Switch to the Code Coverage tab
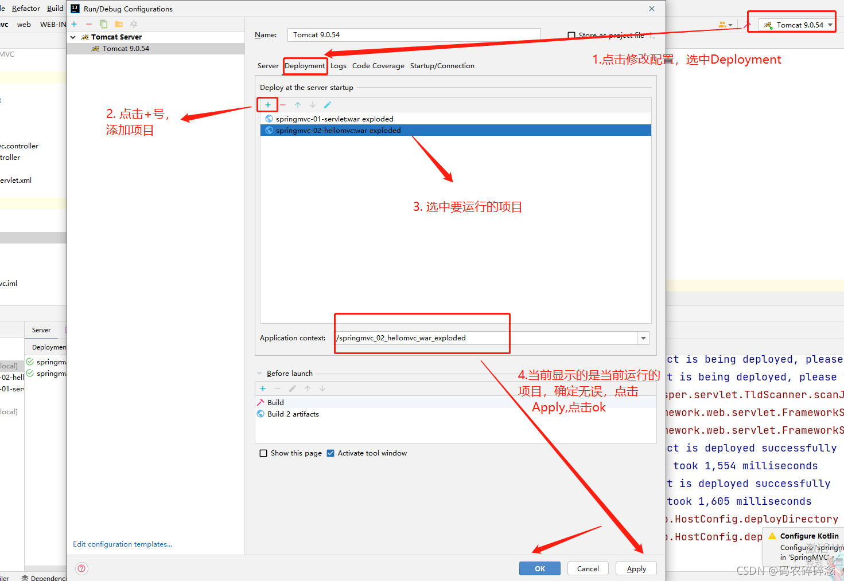The height and width of the screenshot is (581, 844). (x=378, y=66)
